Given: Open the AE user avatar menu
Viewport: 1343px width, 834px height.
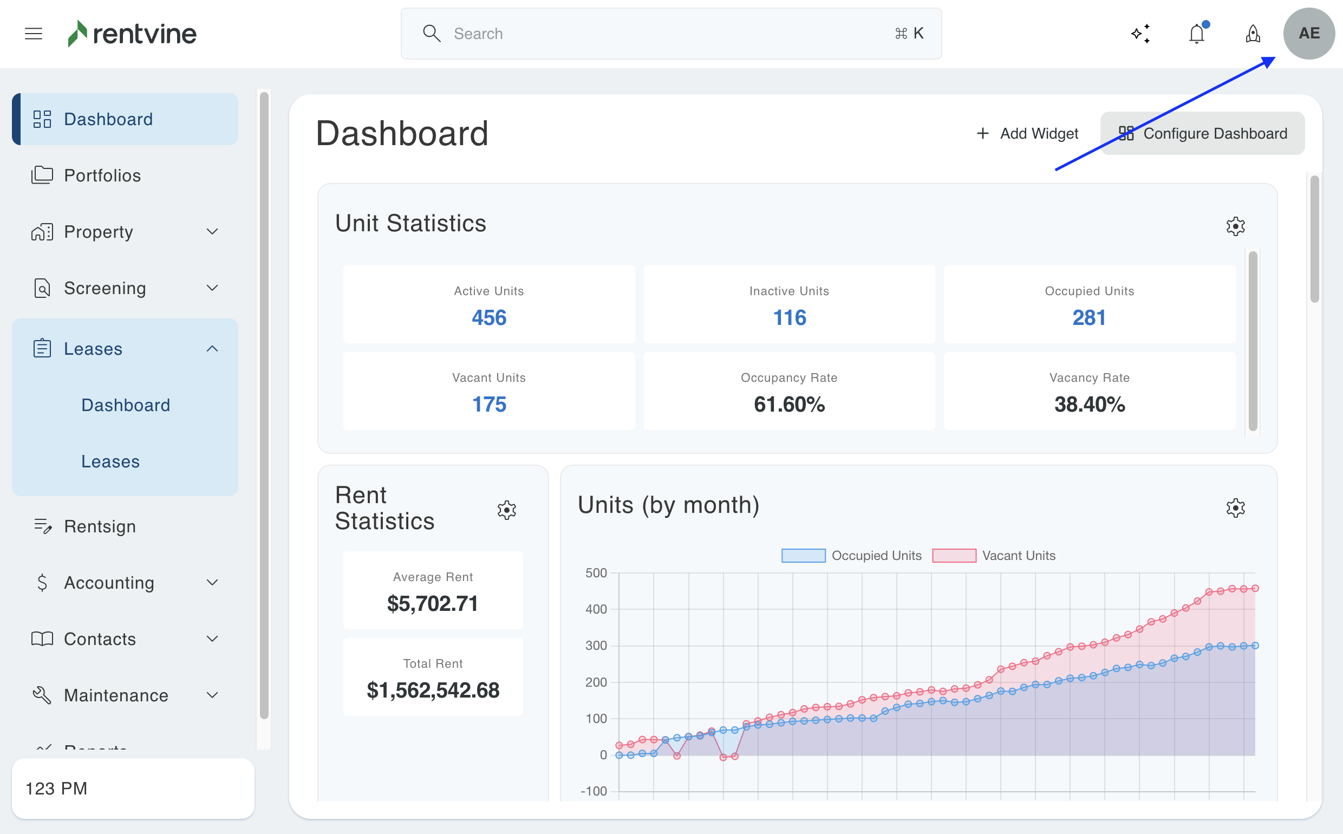Looking at the screenshot, I should (x=1308, y=34).
